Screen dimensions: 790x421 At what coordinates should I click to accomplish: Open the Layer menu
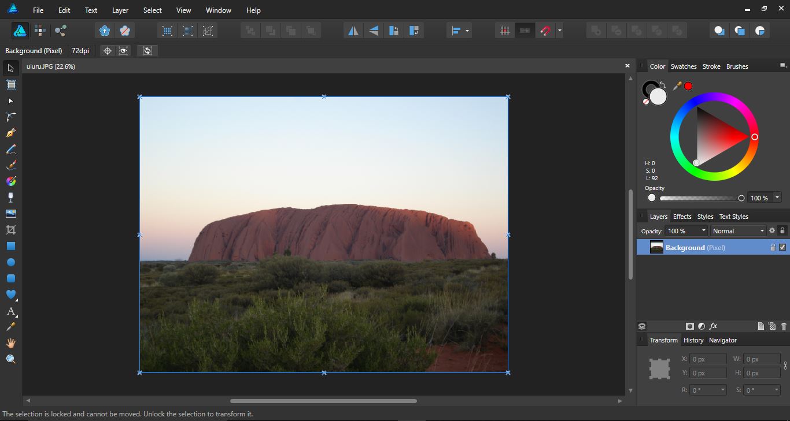[120, 10]
